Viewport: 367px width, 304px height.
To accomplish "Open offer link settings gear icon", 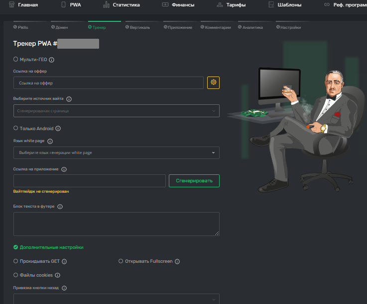I will tap(213, 82).
